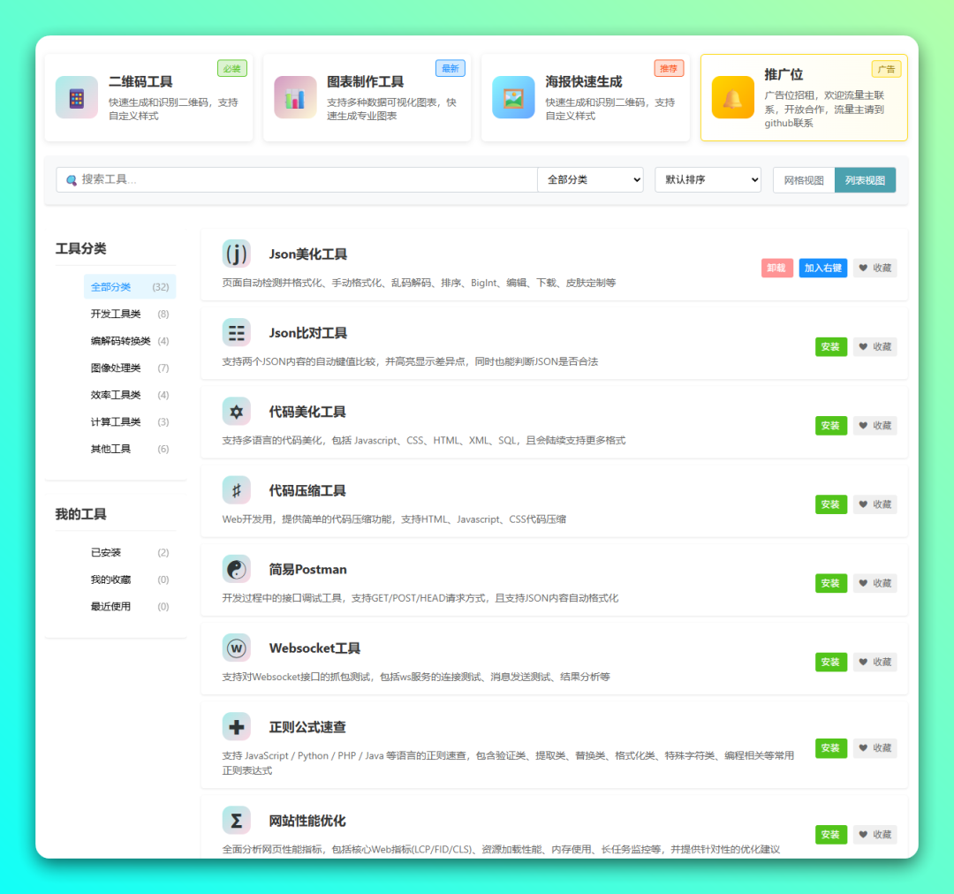Image resolution: width=954 pixels, height=894 pixels.
Task: Click the 简易Postman yin-yang icon
Action: point(236,569)
